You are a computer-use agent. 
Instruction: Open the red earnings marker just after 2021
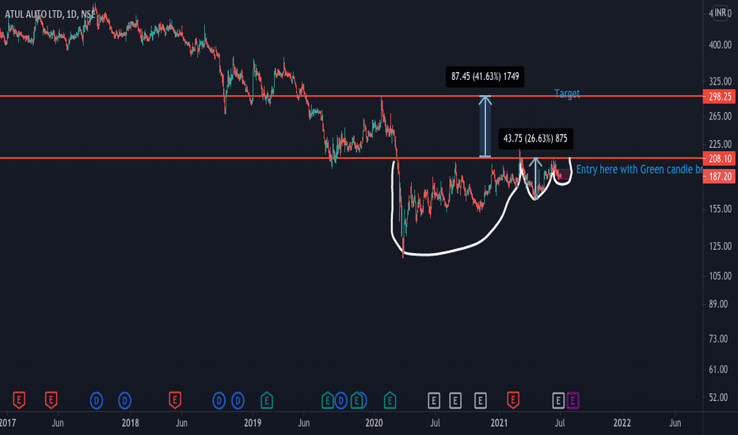tap(512, 400)
